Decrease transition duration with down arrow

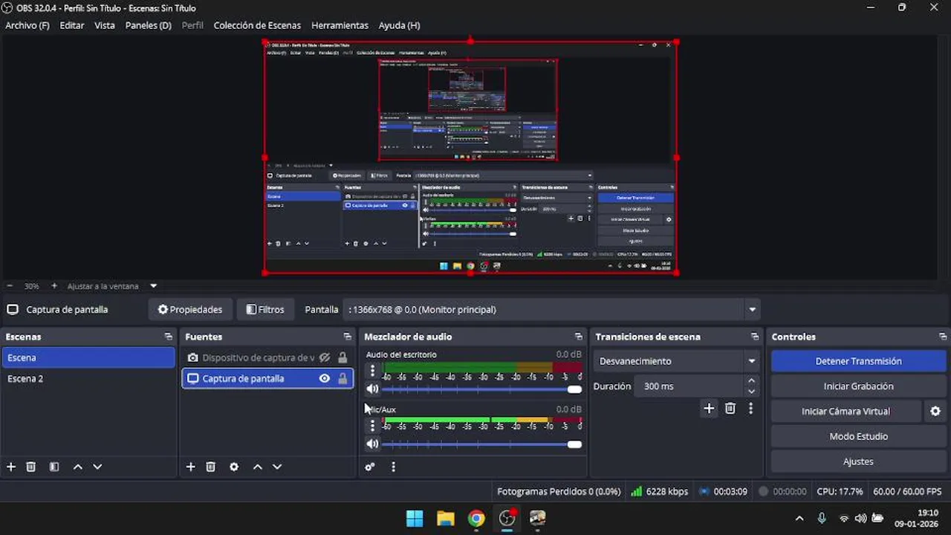[x=751, y=392]
